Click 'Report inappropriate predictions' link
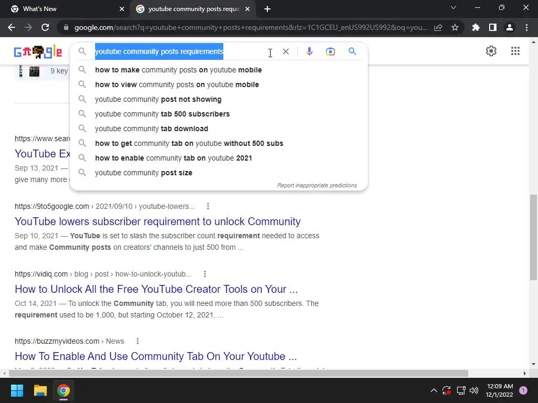 [317, 185]
